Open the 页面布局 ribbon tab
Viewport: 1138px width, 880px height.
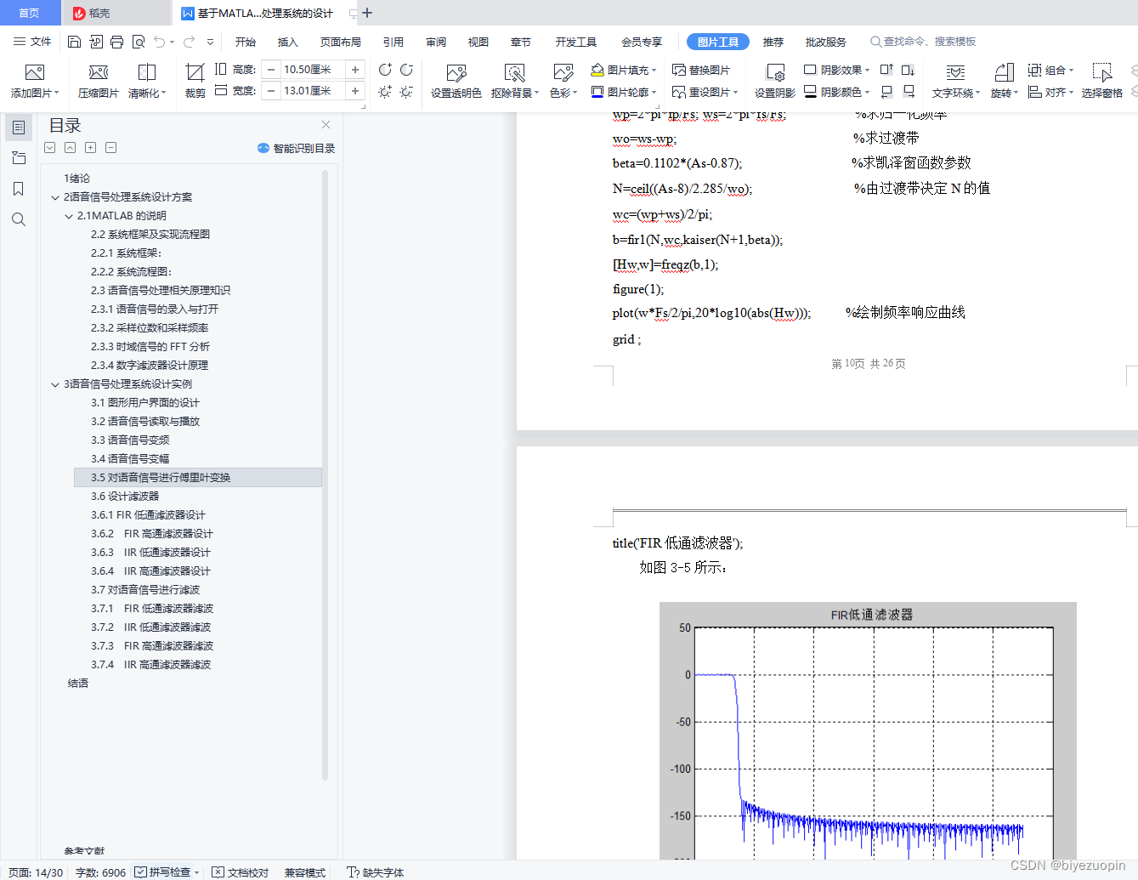tap(341, 42)
